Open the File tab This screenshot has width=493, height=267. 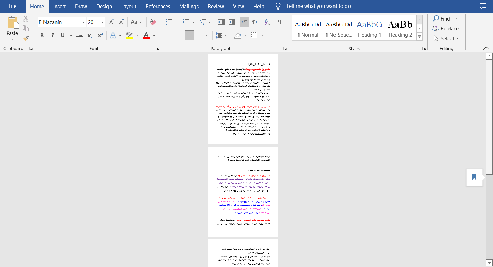tap(12, 6)
